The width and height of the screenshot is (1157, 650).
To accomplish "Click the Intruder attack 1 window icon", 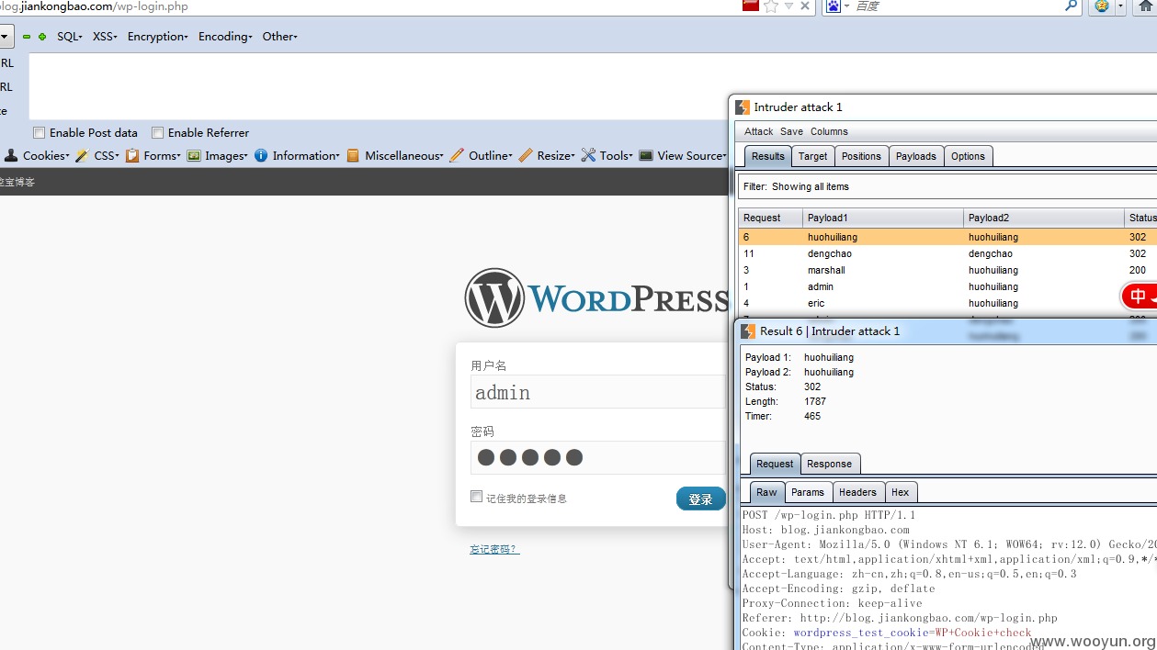I will (743, 107).
